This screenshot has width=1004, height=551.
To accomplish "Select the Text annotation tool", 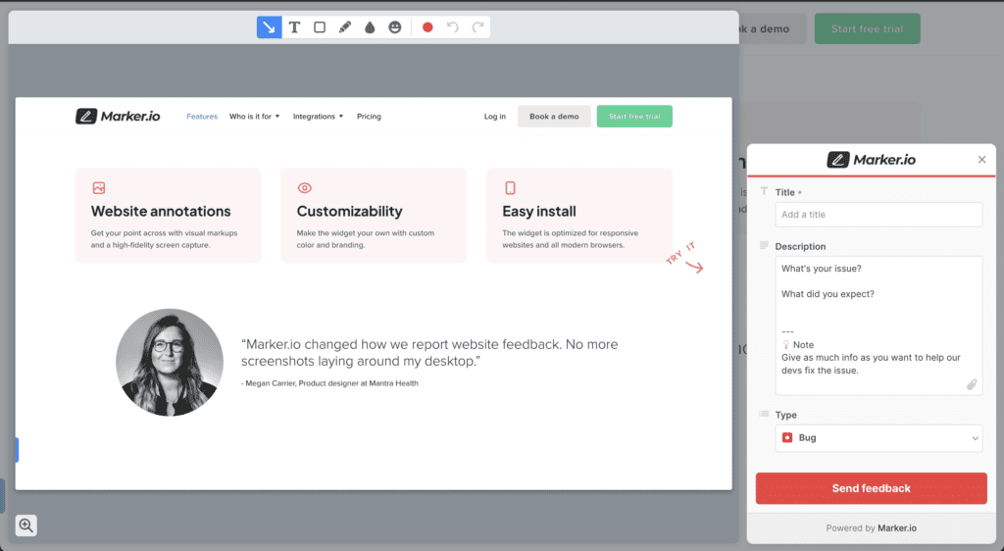I will 294,27.
